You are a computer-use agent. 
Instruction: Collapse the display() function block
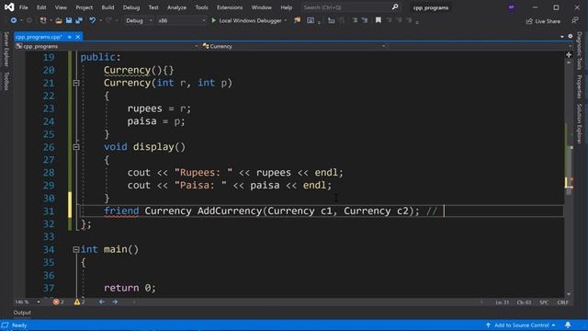(x=76, y=147)
